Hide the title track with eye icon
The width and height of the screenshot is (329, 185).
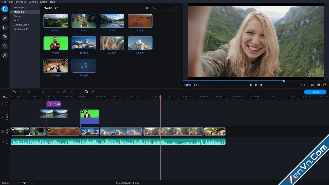[7, 103]
